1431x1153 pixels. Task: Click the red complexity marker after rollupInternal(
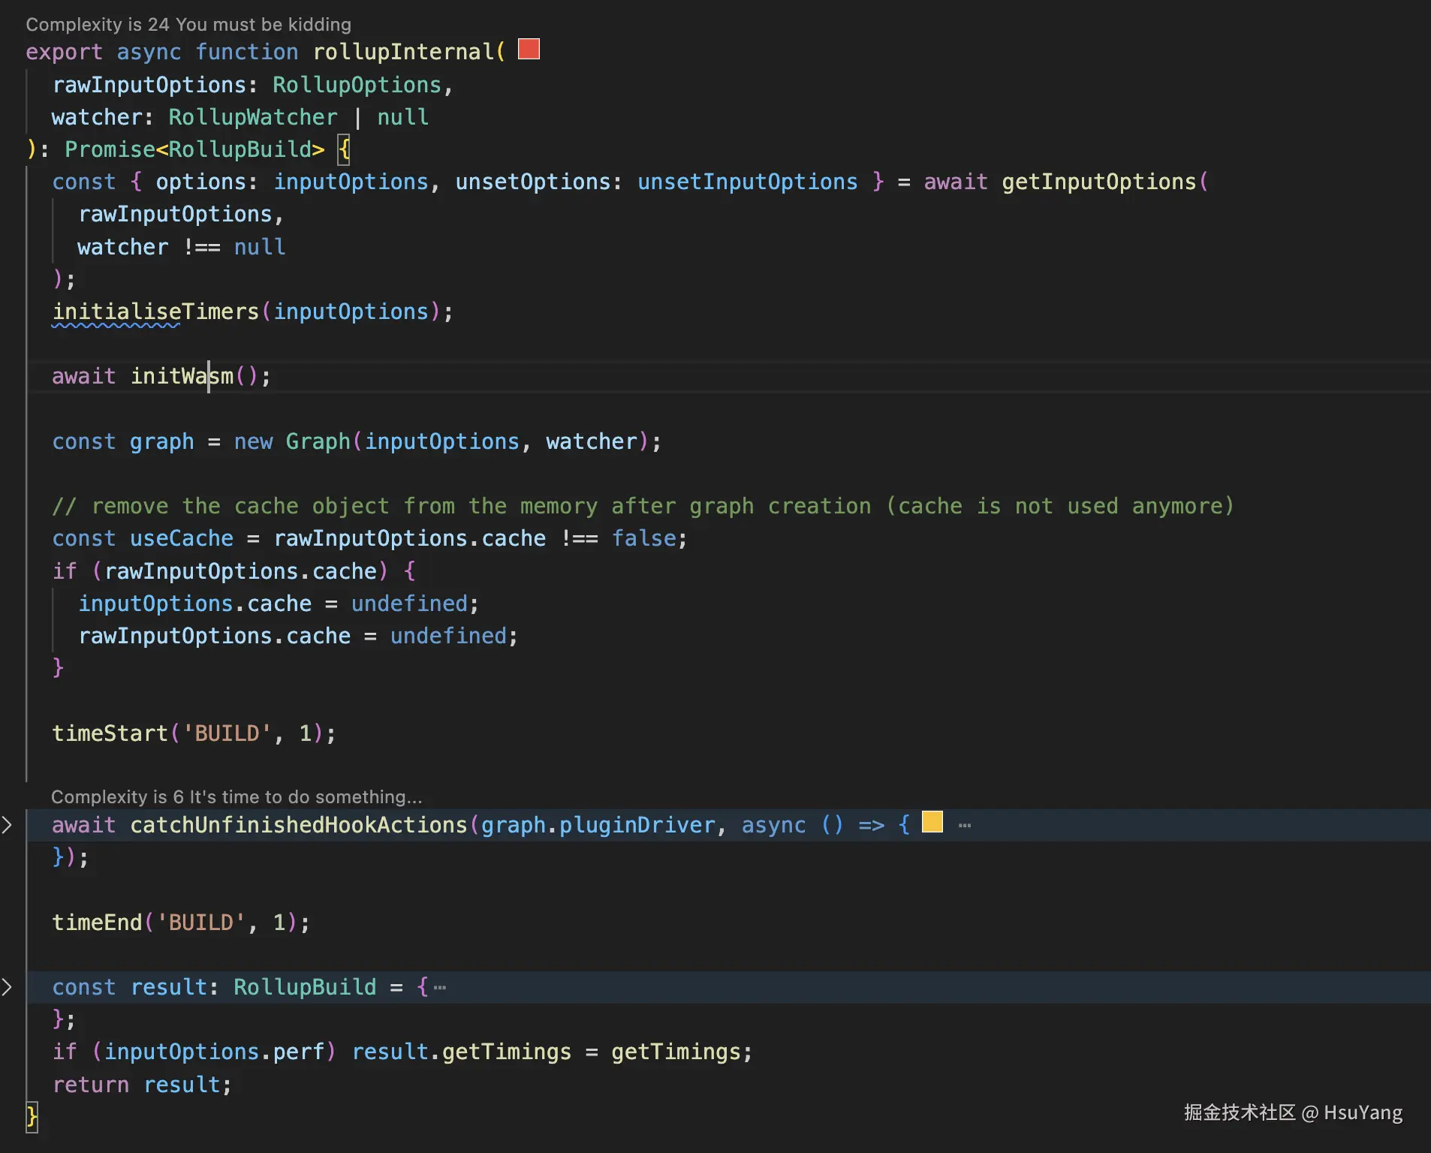coord(529,50)
